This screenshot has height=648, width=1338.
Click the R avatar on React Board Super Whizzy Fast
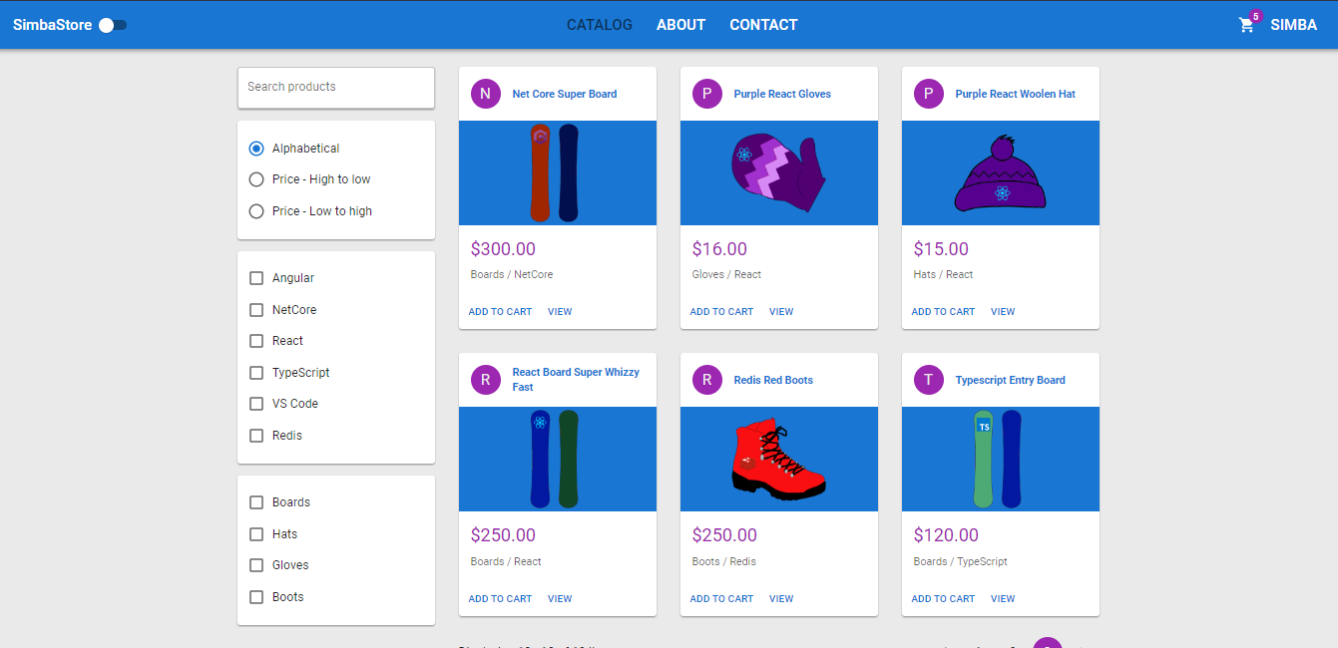[x=486, y=380]
